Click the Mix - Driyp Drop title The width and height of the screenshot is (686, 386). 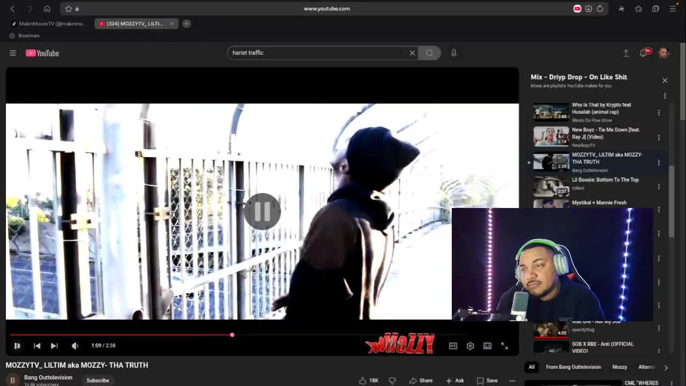(579, 77)
